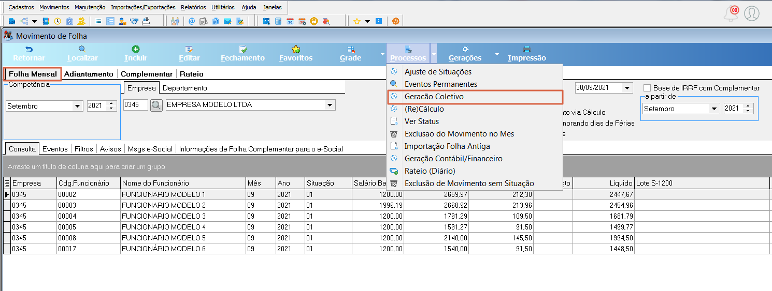This screenshot has height=291, width=772.
Task: Switch to the Filtros tab
Action: click(x=84, y=149)
